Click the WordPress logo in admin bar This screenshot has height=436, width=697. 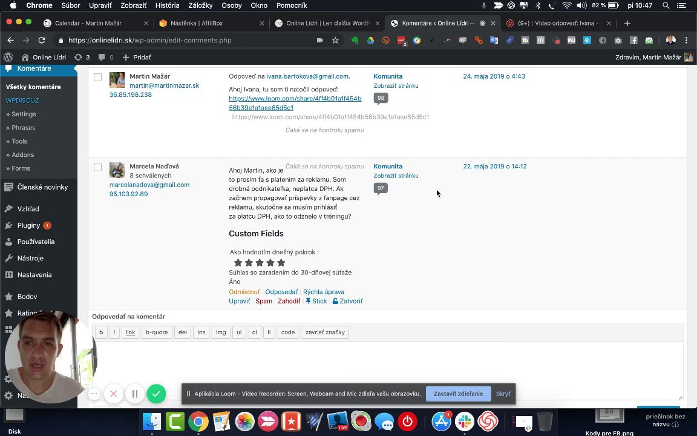[8, 57]
